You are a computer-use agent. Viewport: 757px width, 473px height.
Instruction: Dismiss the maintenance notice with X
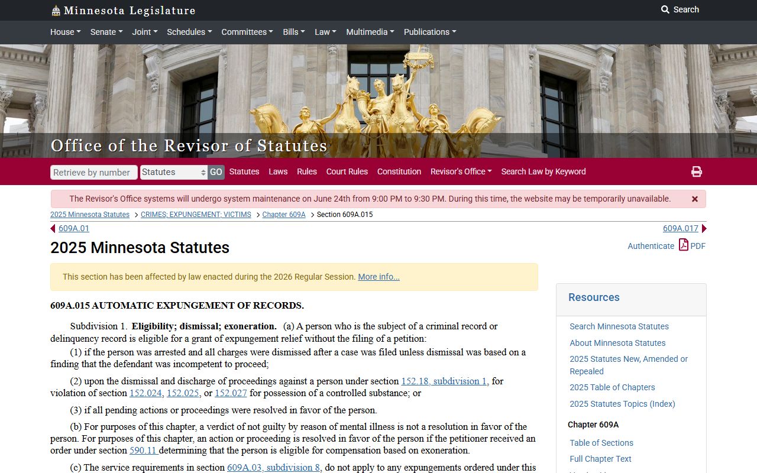click(x=695, y=199)
